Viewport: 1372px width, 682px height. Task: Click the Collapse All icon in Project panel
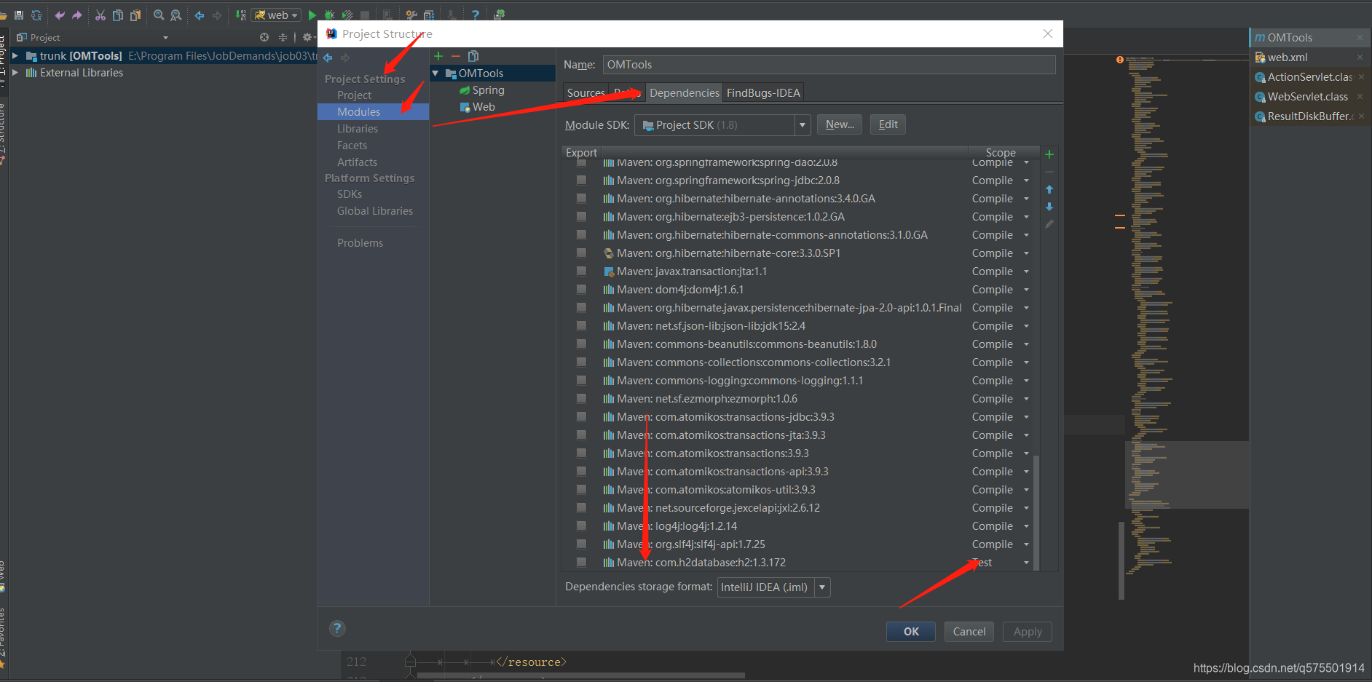[x=283, y=37]
